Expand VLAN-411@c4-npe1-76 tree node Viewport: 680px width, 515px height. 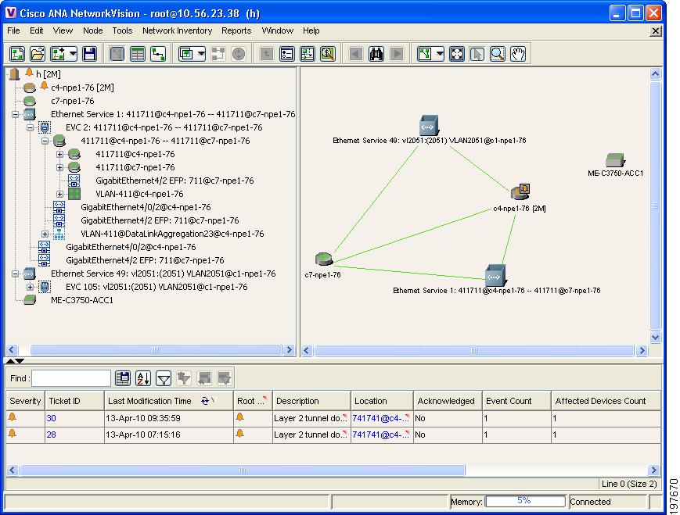click(x=59, y=194)
